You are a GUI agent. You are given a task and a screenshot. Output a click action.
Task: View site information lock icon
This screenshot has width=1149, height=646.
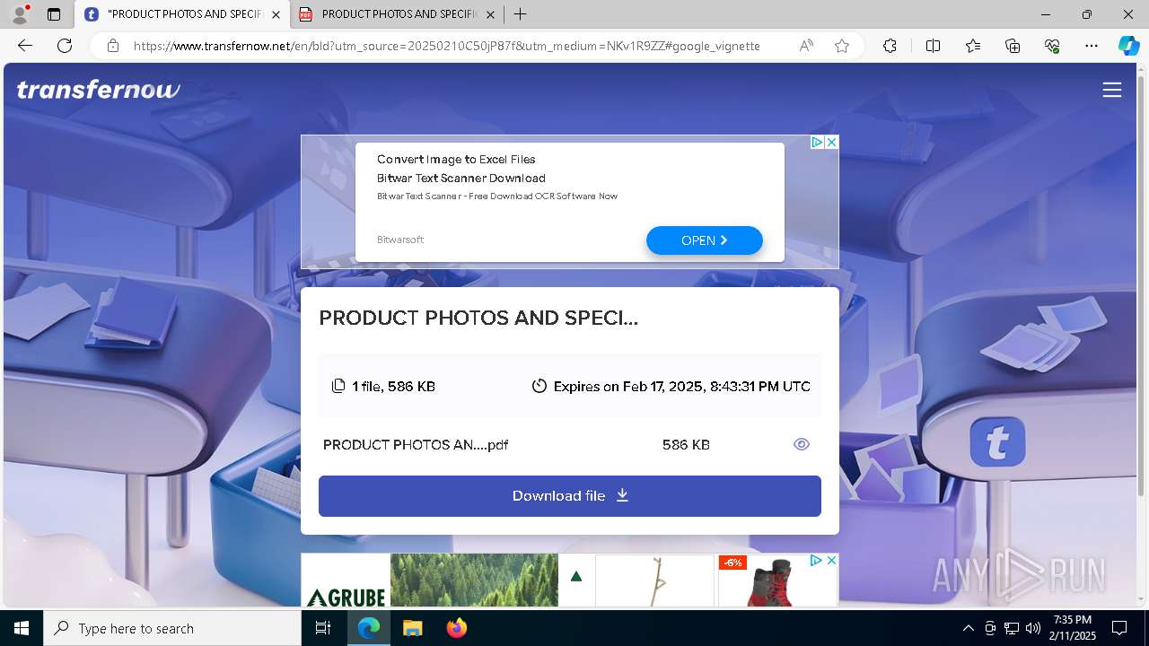tap(113, 46)
